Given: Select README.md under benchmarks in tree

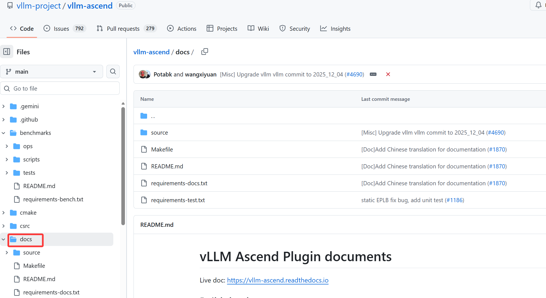Looking at the screenshot, I should (x=39, y=186).
